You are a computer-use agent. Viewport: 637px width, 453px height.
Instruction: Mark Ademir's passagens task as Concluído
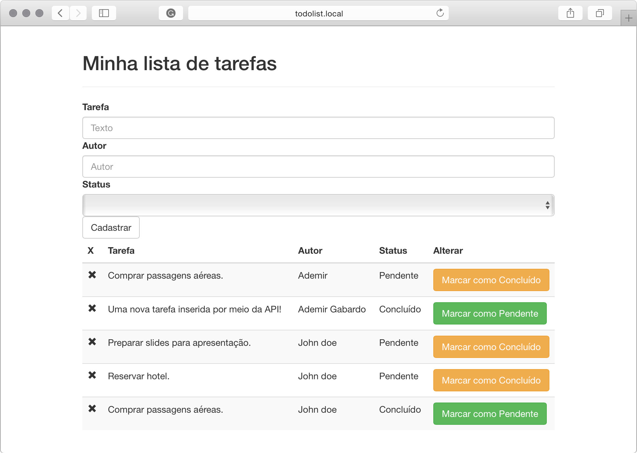(x=491, y=280)
